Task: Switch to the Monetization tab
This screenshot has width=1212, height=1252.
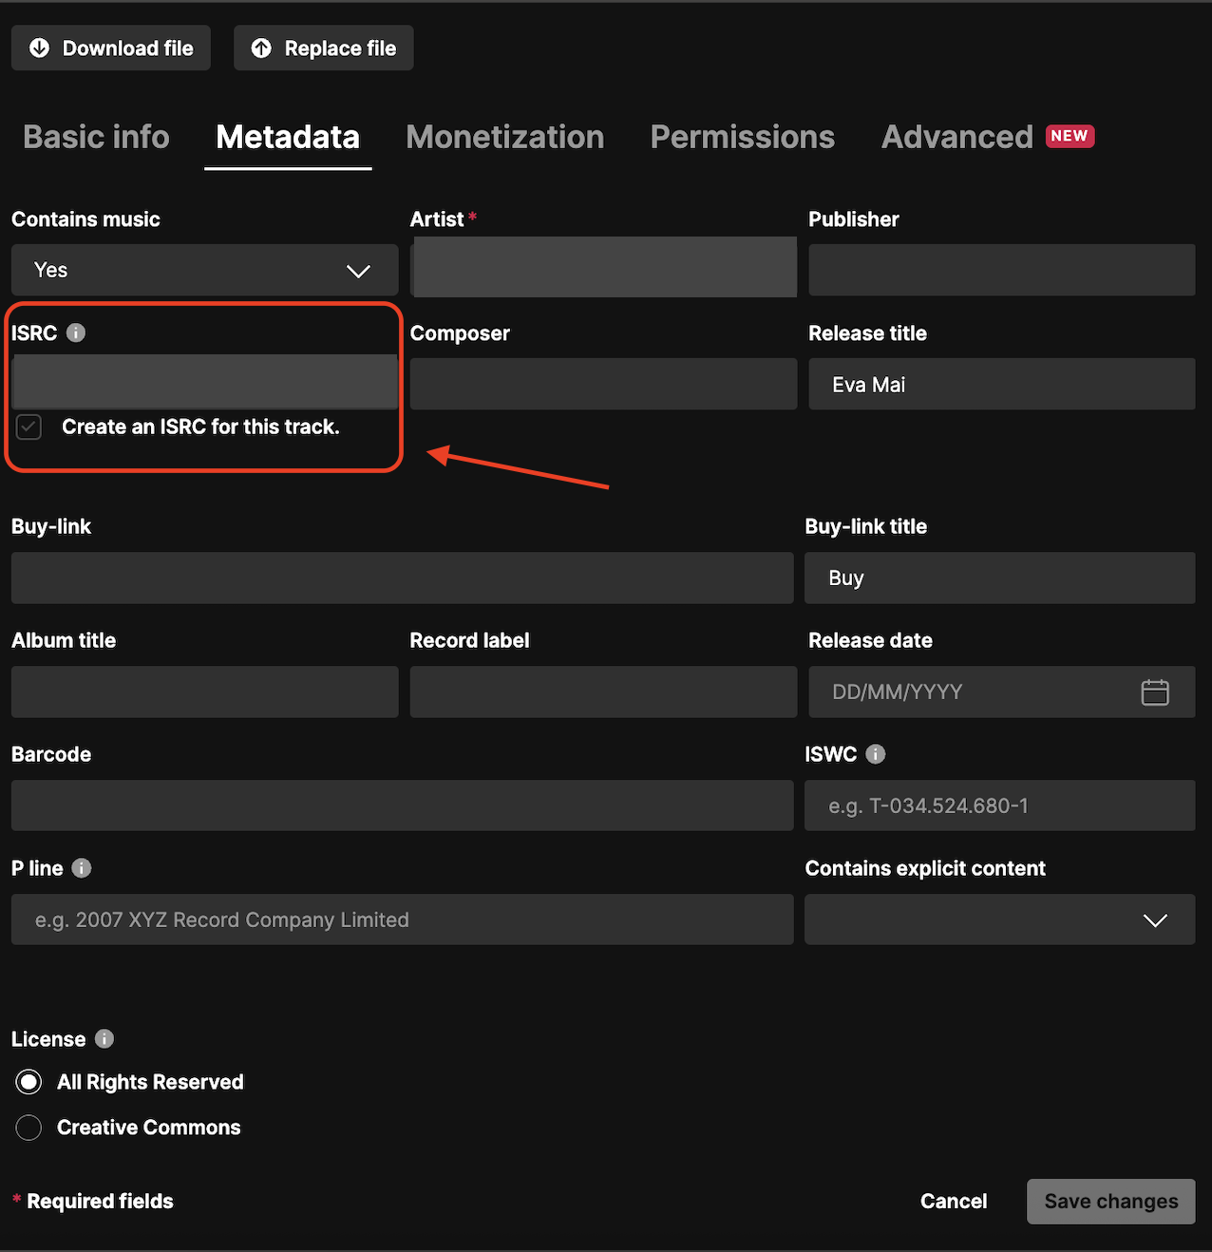Action: pos(504,137)
